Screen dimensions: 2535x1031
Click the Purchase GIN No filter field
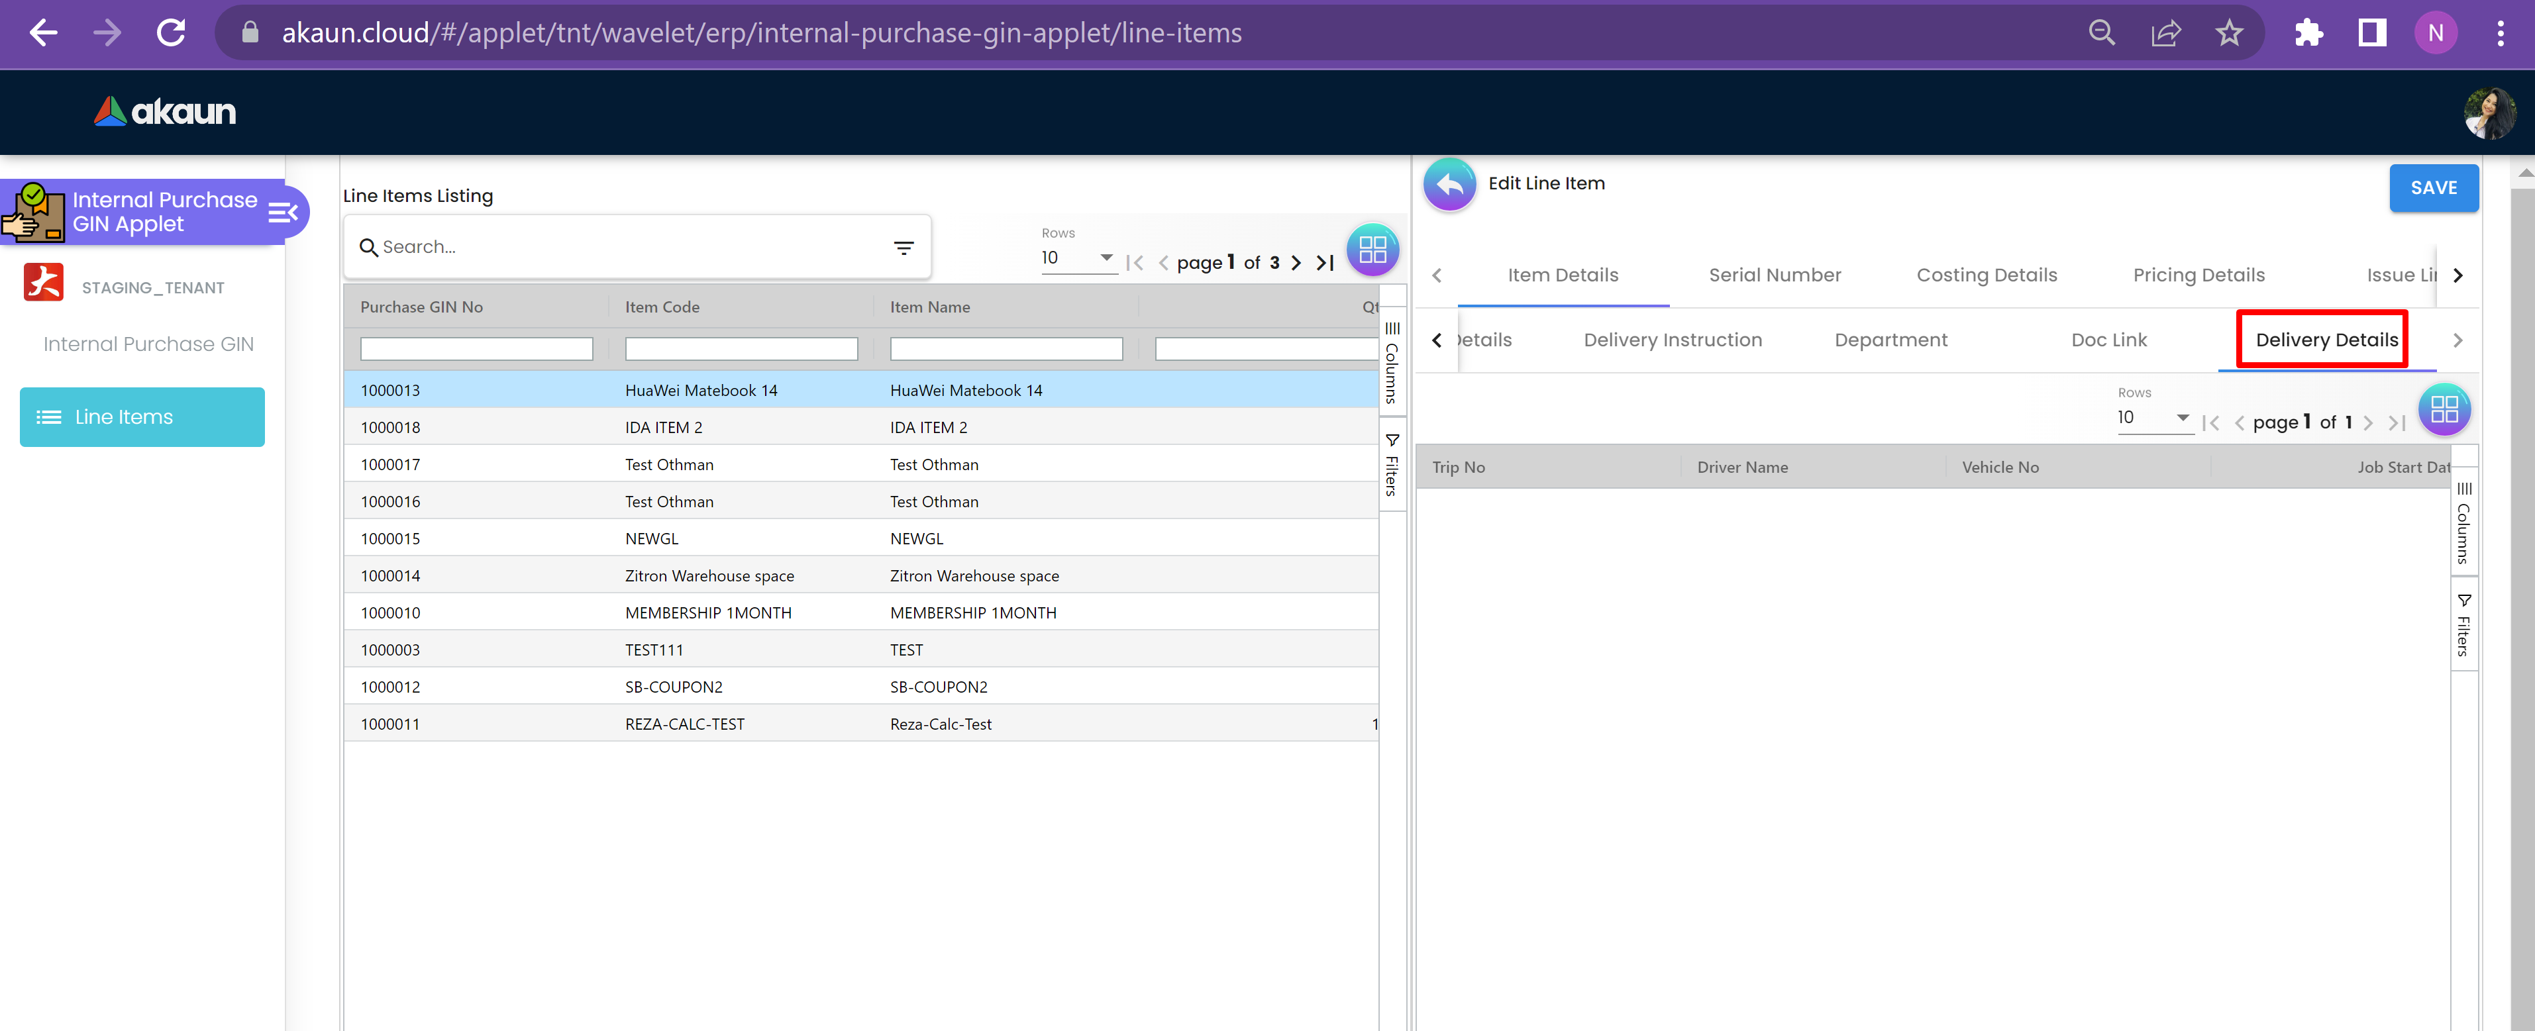(476, 349)
